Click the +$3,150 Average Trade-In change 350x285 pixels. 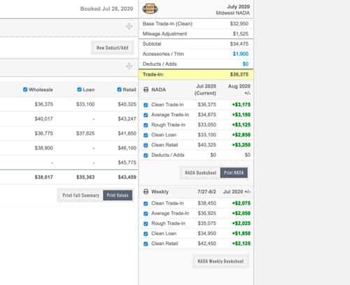pyautogui.click(x=241, y=115)
